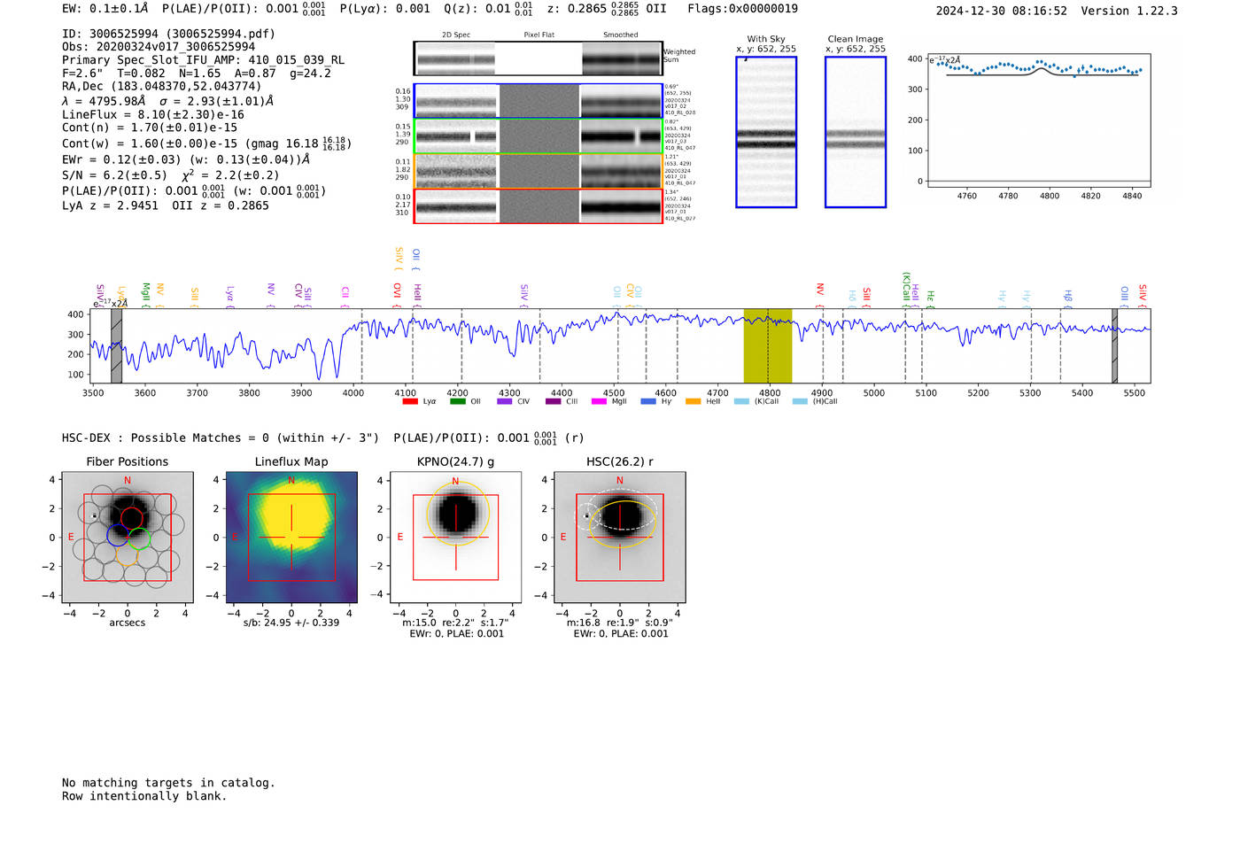This screenshot has width=1240, height=844.
Task: Click the Version 1.22.3 label
Action: click(1129, 11)
